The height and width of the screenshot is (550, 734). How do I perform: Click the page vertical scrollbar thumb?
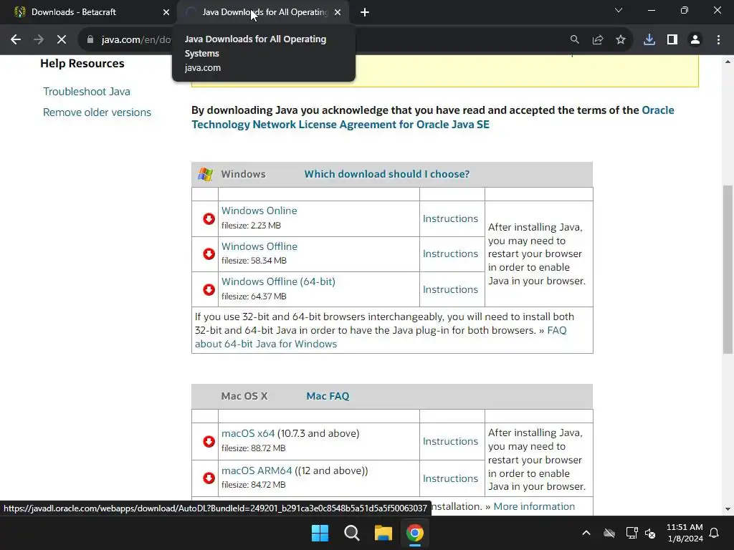728,269
